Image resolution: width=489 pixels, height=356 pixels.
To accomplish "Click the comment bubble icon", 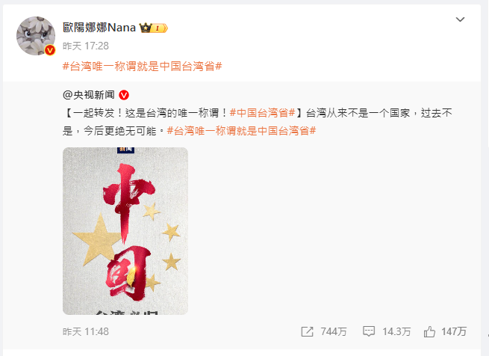I will pos(369,331).
